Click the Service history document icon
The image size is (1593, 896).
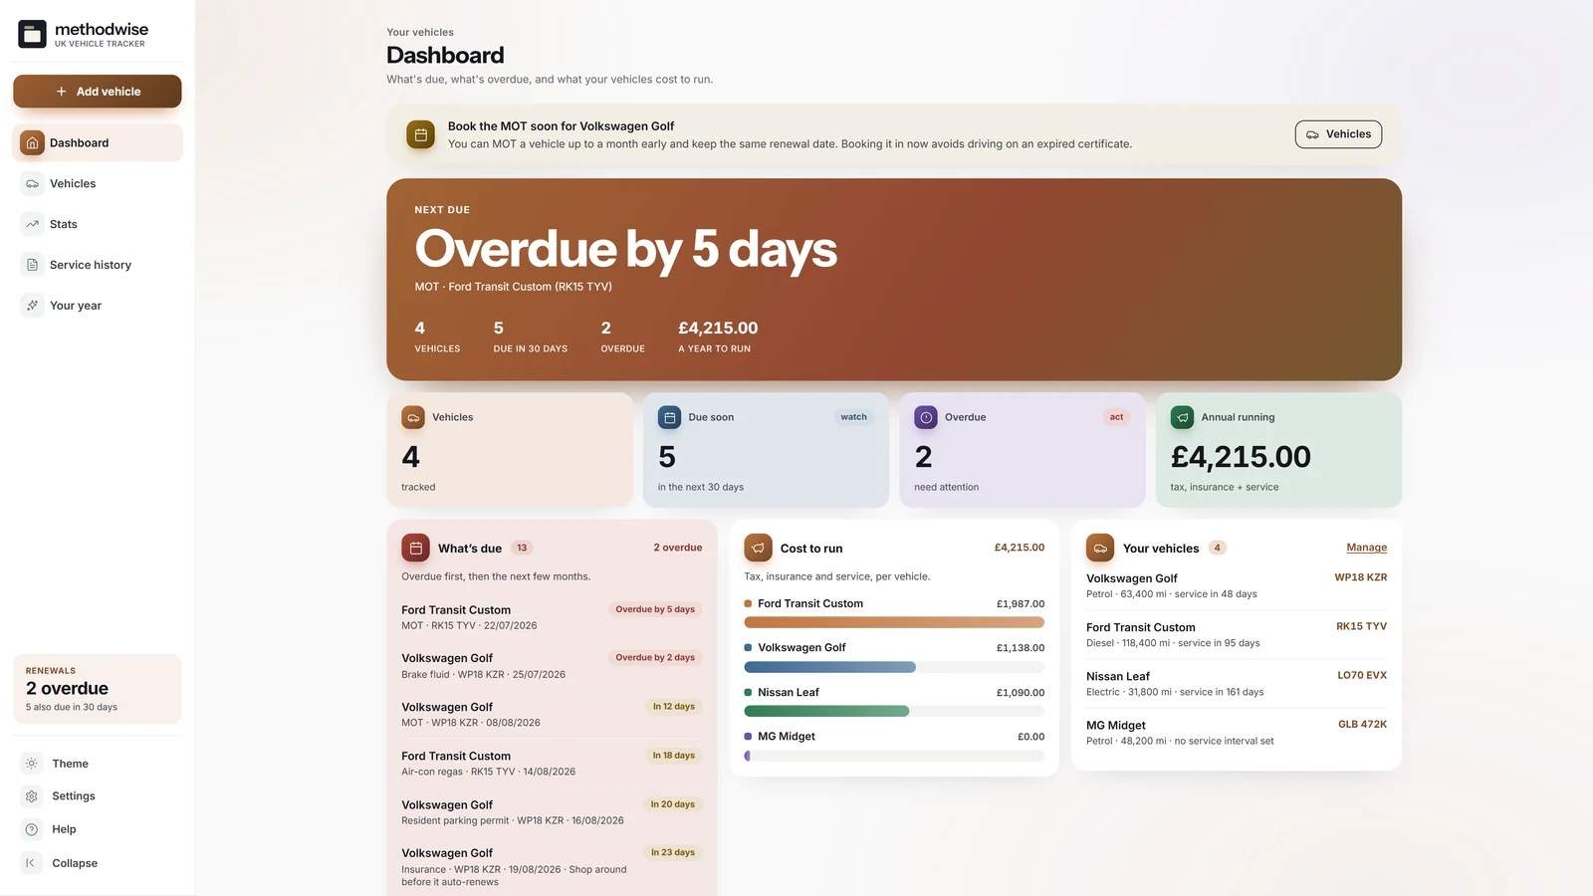[x=32, y=265]
